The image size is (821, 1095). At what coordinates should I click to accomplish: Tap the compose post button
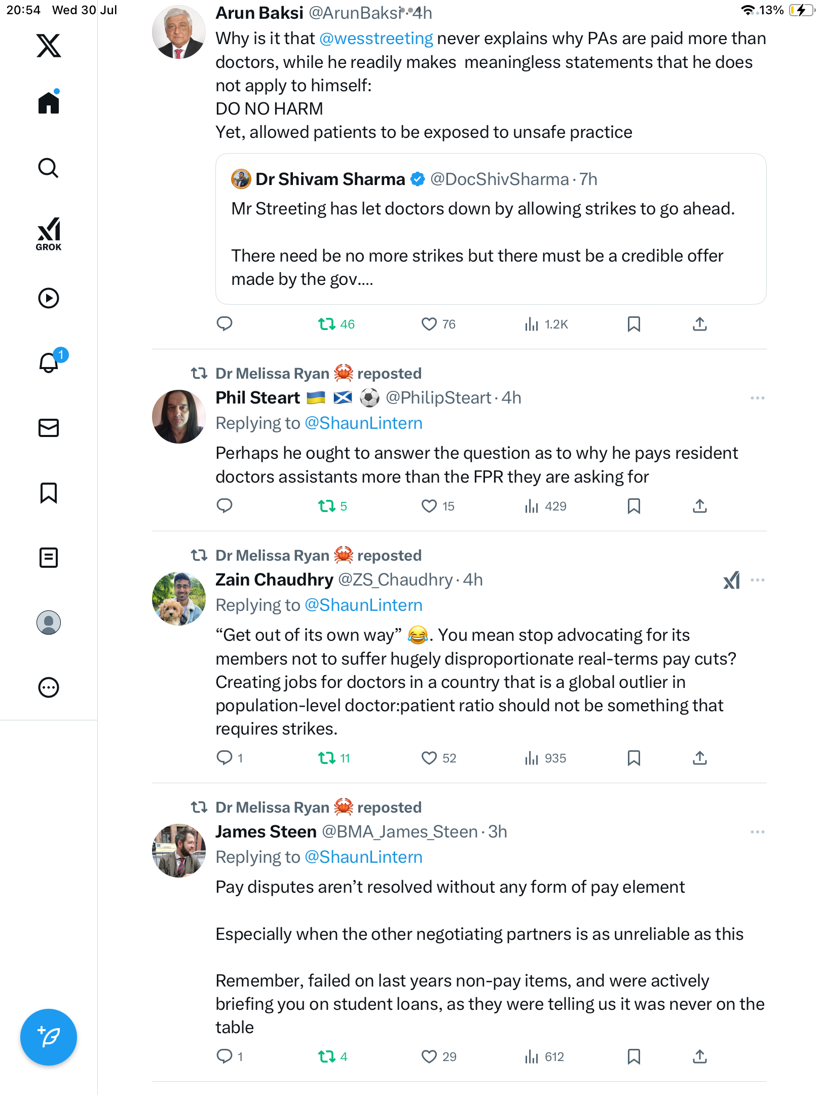(x=49, y=1037)
